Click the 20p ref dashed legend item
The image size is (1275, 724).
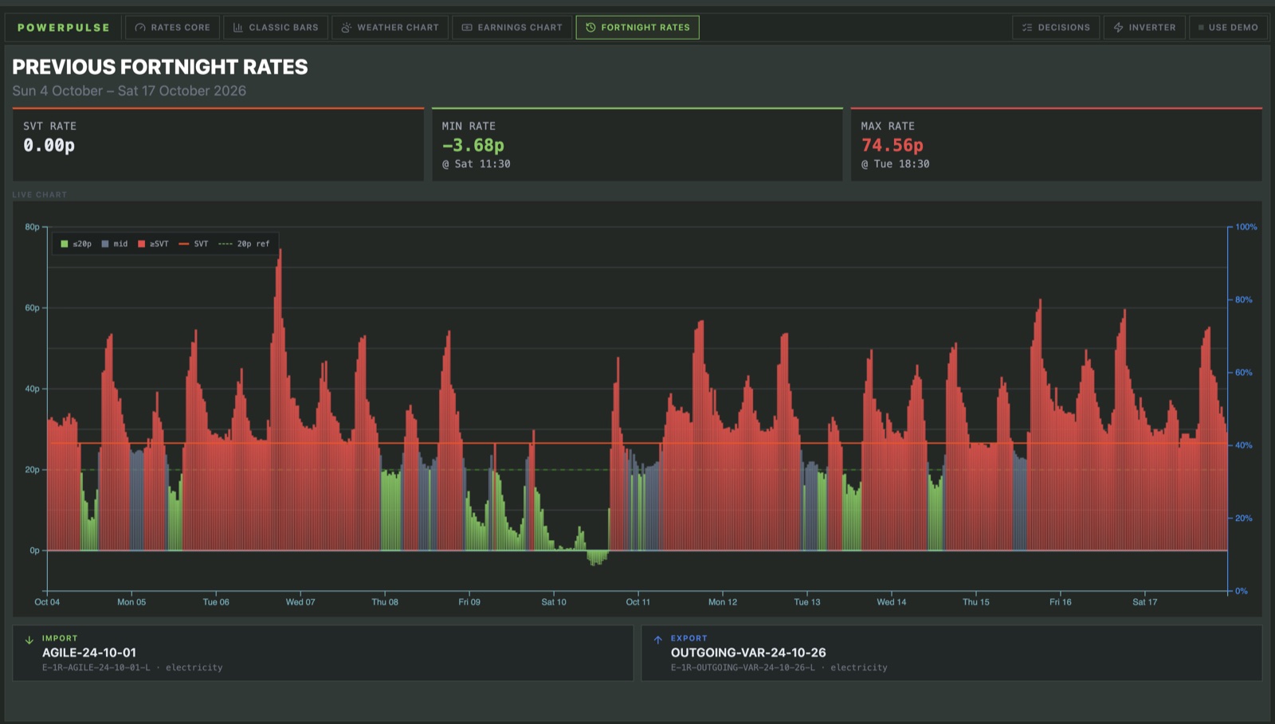[244, 244]
